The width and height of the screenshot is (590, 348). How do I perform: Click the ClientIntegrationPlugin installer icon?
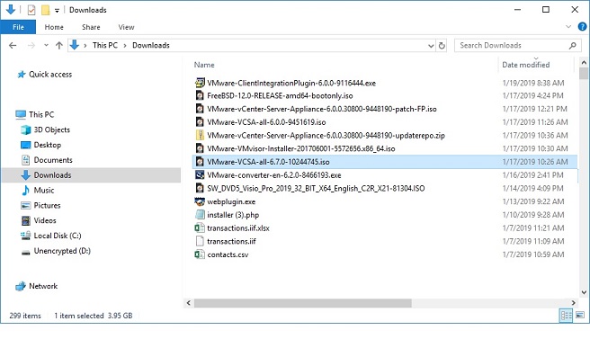200,83
